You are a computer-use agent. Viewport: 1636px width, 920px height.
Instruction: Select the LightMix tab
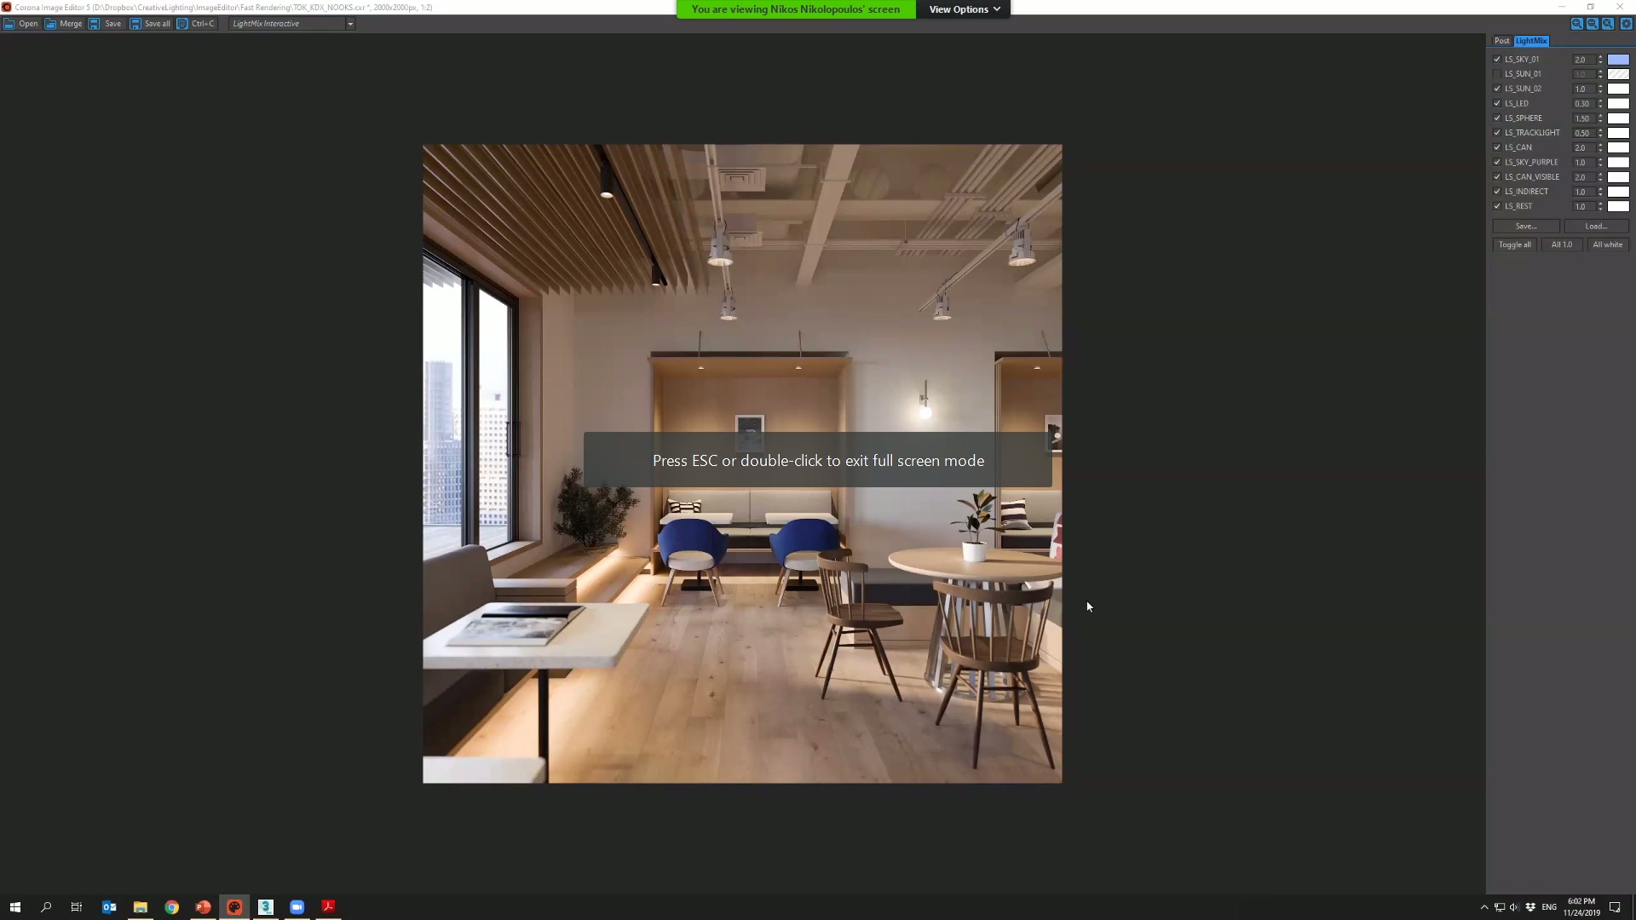[1531, 41]
